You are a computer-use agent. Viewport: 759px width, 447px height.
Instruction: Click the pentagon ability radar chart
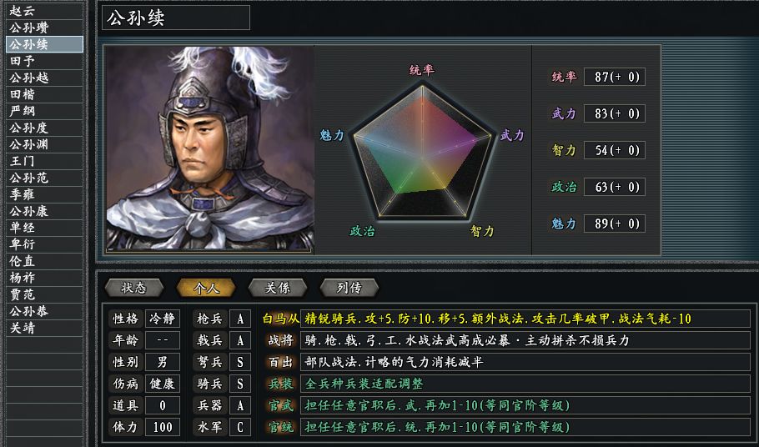(422, 150)
